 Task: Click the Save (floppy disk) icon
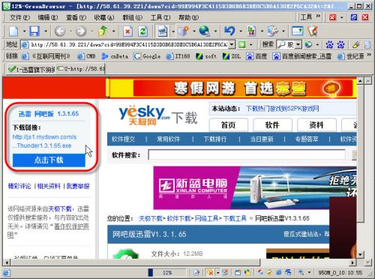(x=34, y=31)
